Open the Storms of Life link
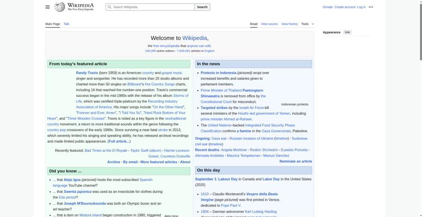The height and width of the screenshot is (217, 422). [180, 96]
